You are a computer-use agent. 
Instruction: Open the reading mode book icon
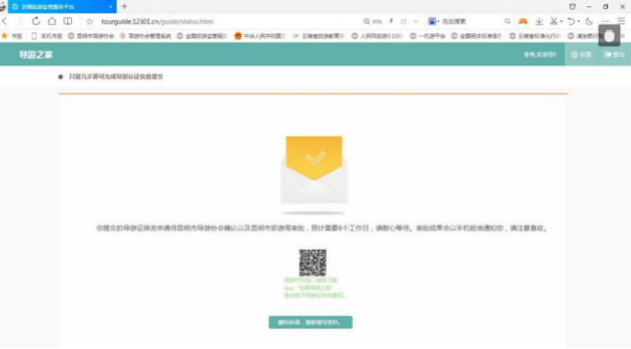[68, 21]
